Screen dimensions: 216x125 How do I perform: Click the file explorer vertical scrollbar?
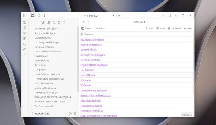[x=78, y=59]
